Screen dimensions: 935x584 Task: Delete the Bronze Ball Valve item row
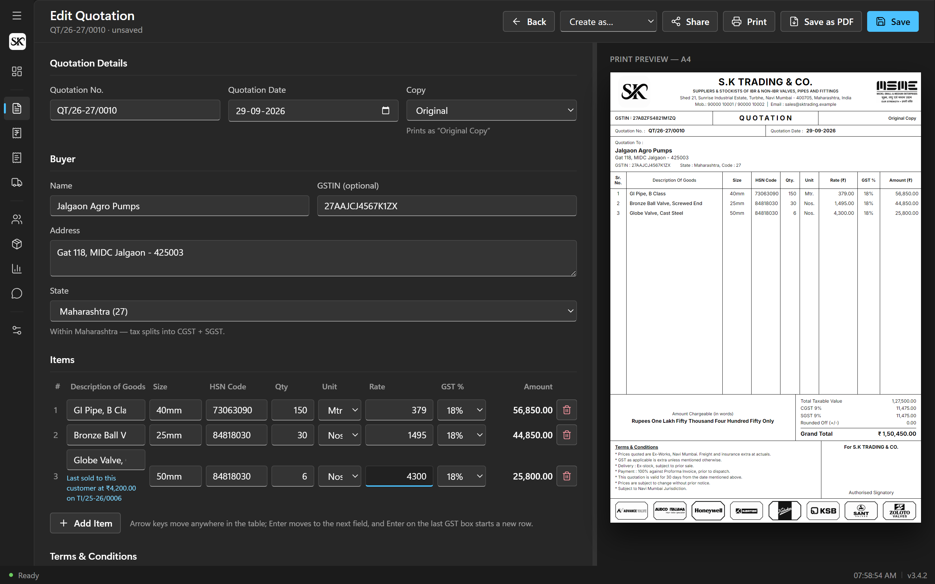[567, 435]
